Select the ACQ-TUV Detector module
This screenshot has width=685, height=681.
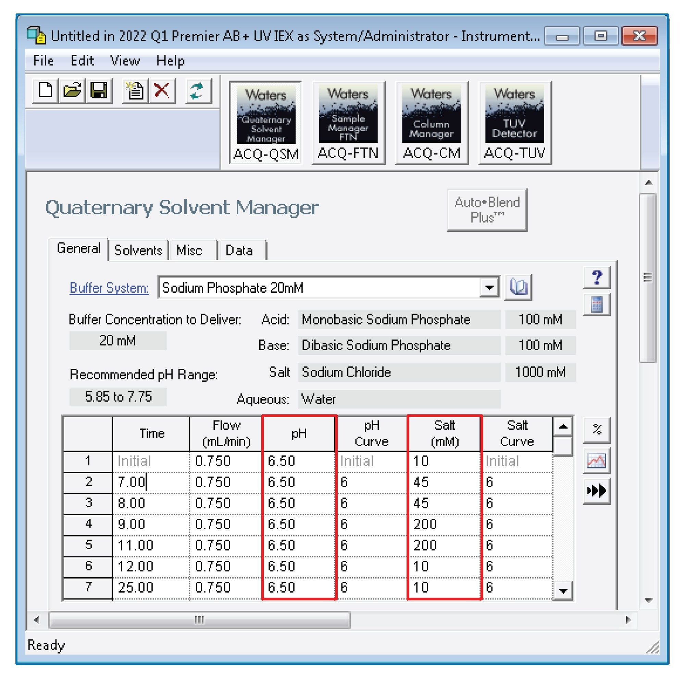click(515, 122)
